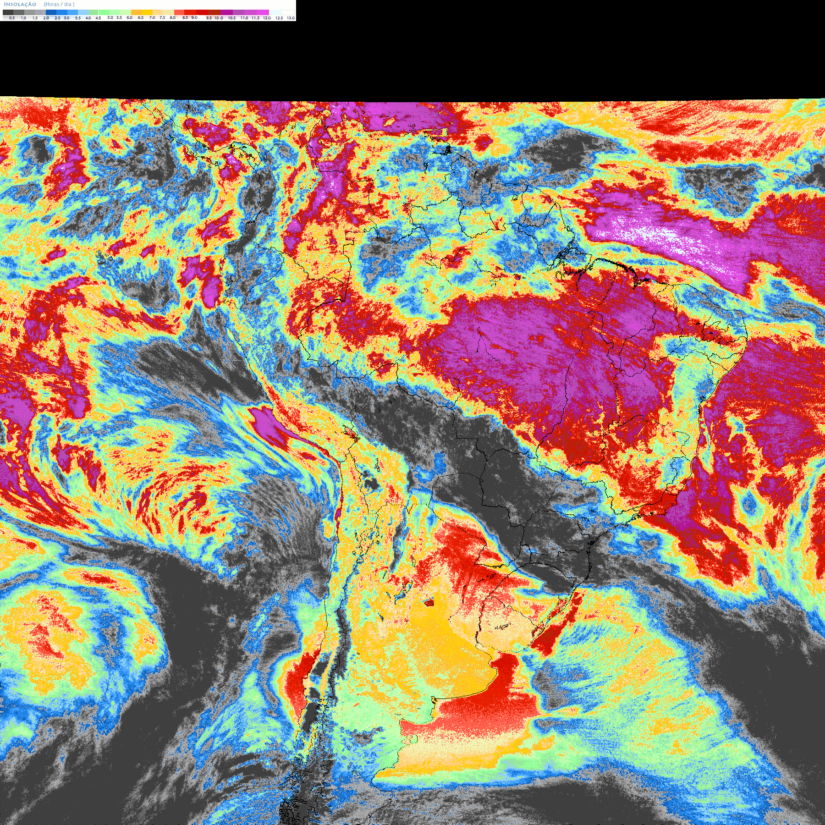
Task: Click the 6.0 legend value
Action: [x=129, y=17]
